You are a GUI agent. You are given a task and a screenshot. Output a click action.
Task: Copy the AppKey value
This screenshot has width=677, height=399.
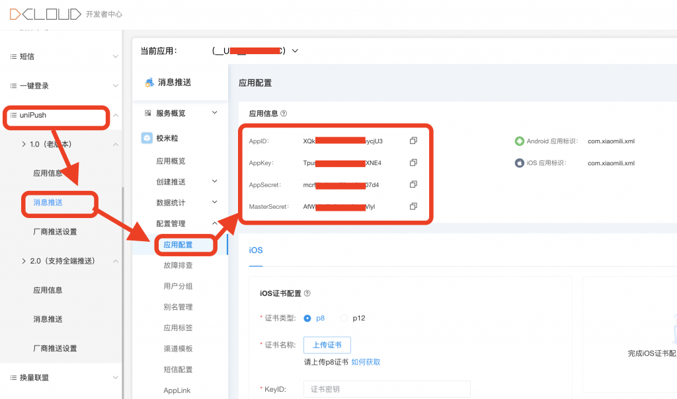point(413,163)
